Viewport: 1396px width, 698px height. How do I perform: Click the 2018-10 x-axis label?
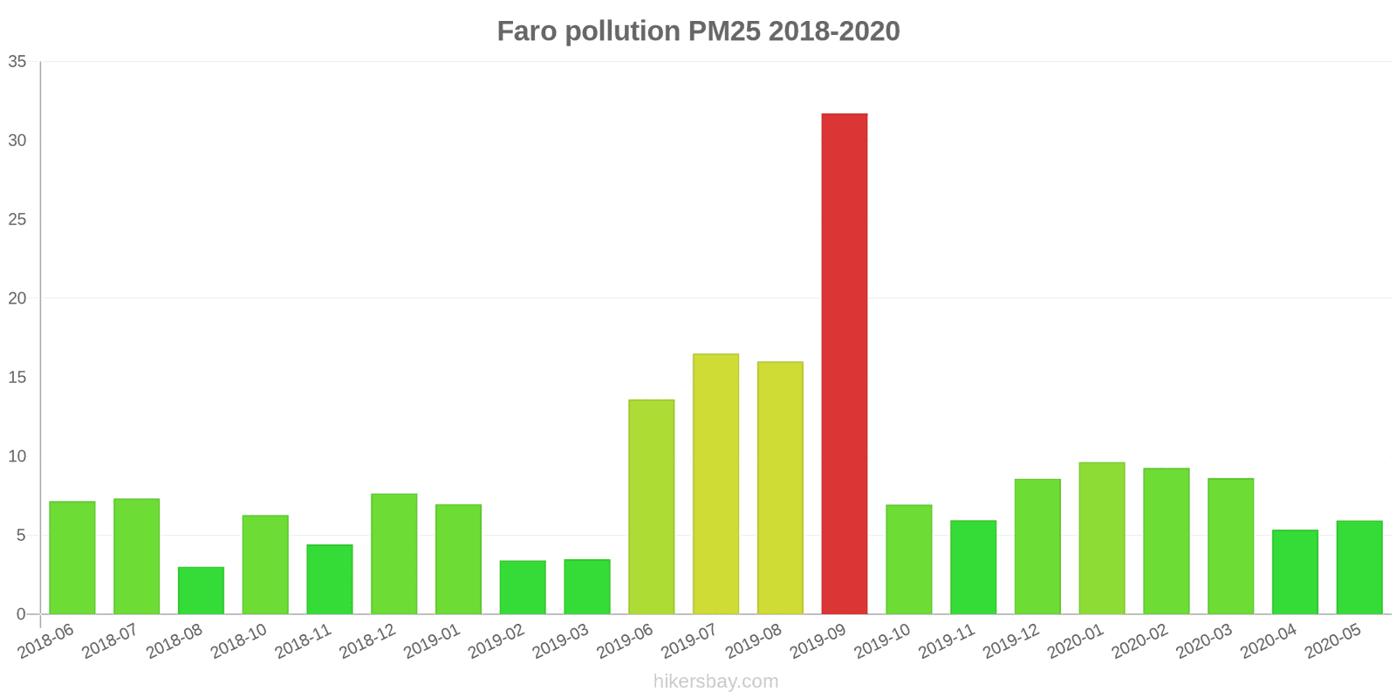click(x=238, y=642)
